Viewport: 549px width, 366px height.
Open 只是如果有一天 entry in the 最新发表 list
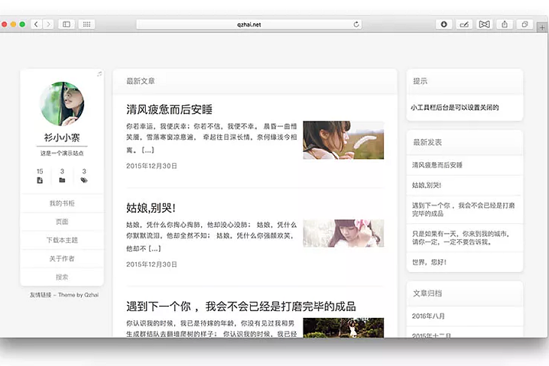[x=461, y=238]
